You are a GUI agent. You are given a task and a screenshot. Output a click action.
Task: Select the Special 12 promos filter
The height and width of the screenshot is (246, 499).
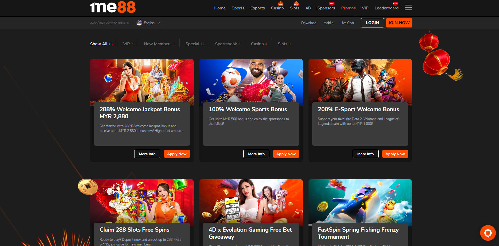[x=195, y=44]
